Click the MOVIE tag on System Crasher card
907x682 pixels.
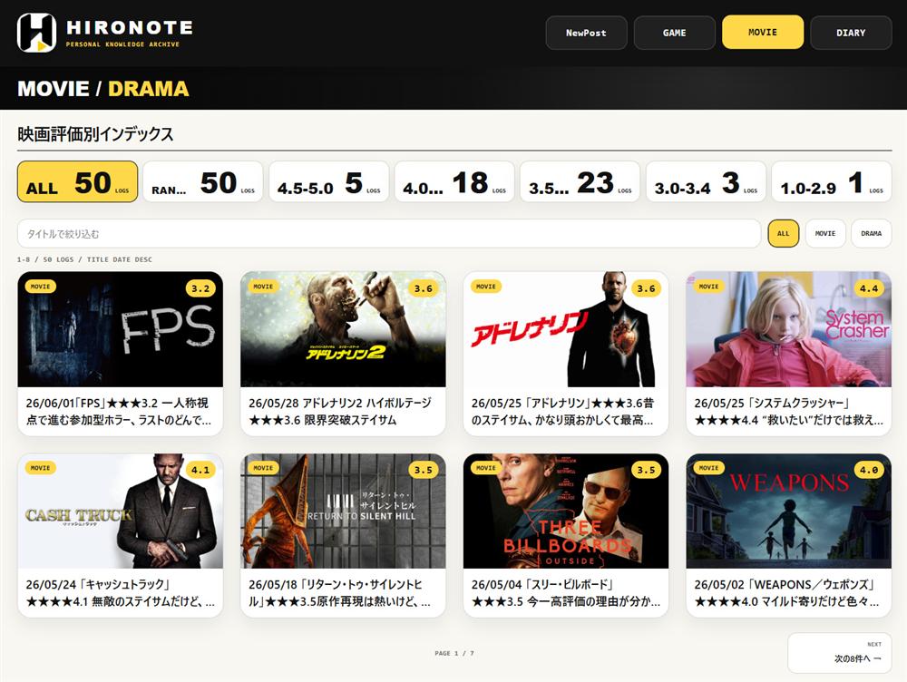point(708,287)
